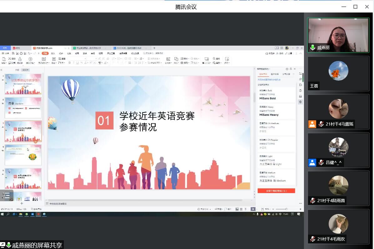374x249 pixels.
Task: Click the add slide plus below thumbnails
Action: (x=22, y=203)
